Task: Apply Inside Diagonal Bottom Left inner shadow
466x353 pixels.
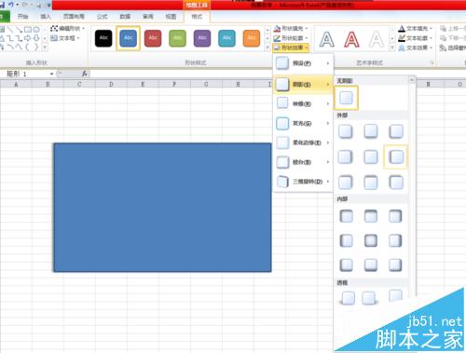Action: point(346,265)
